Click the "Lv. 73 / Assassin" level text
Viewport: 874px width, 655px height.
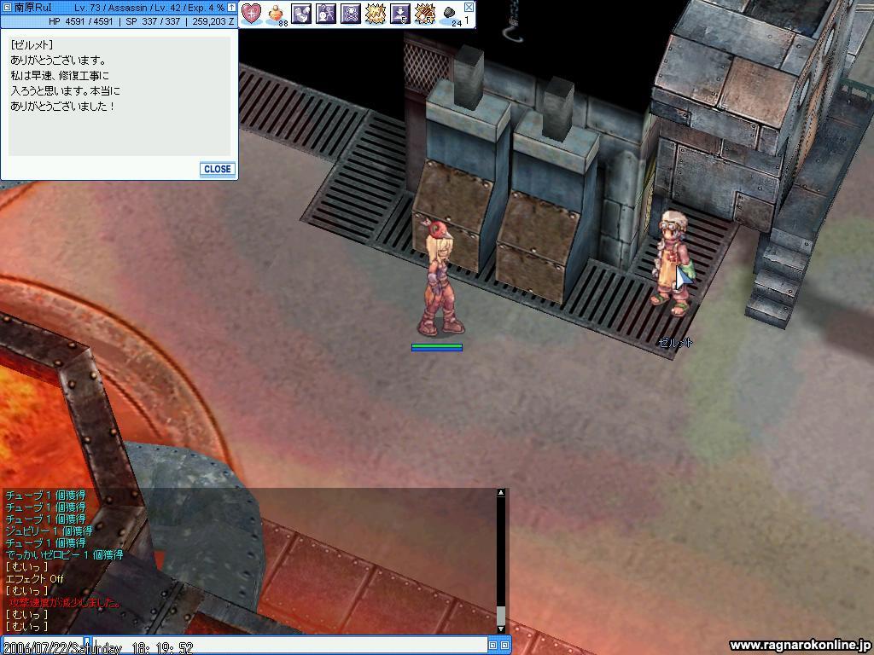pyautogui.click(x=110, y=8)
